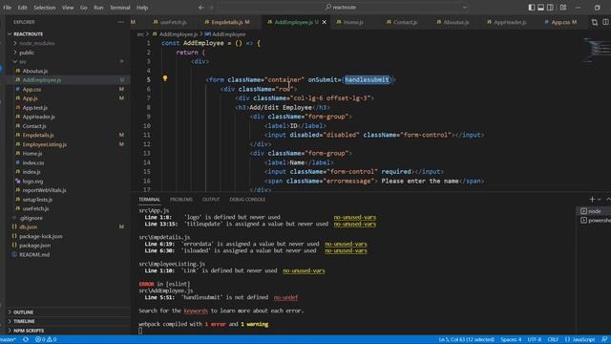Toggle the secondary side bar layout icon
The height and width of the screenshot is (344, 611).
tap(550, 8)
